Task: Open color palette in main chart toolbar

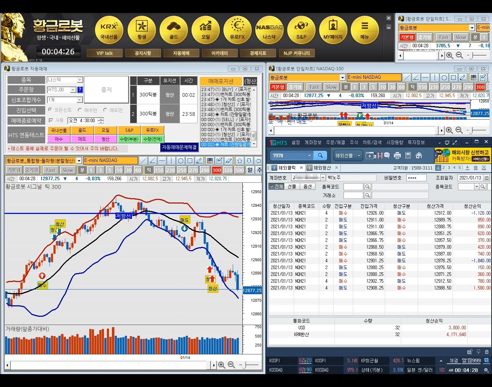Action: pos(210,161)
